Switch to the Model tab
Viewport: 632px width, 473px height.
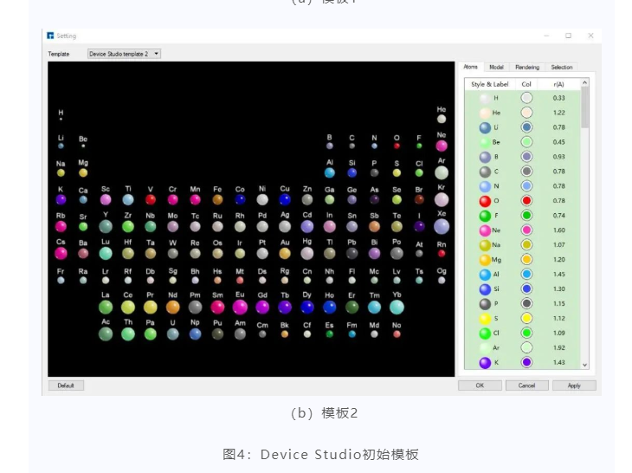[496, 68]
